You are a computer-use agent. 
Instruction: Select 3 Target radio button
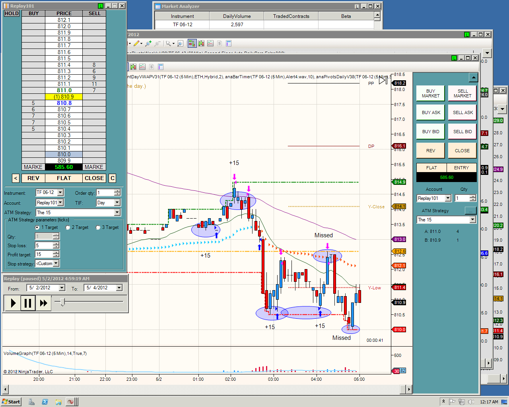98,227
